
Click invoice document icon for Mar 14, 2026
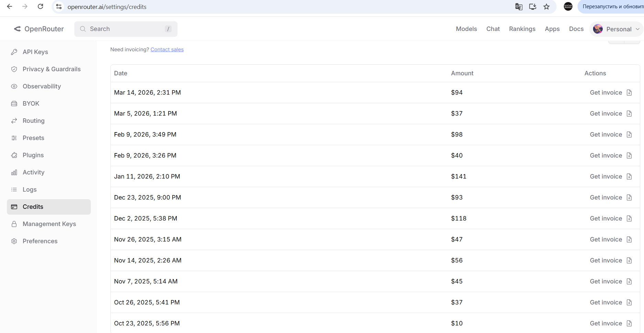pos(629,93)
